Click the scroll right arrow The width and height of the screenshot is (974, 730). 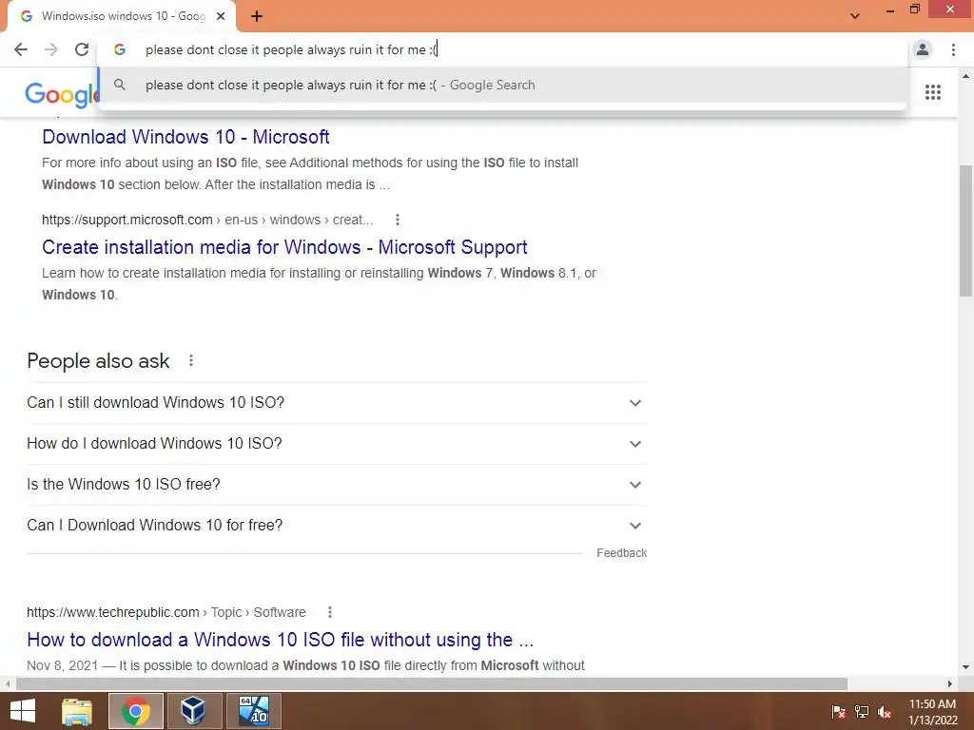tap(950, 684)
